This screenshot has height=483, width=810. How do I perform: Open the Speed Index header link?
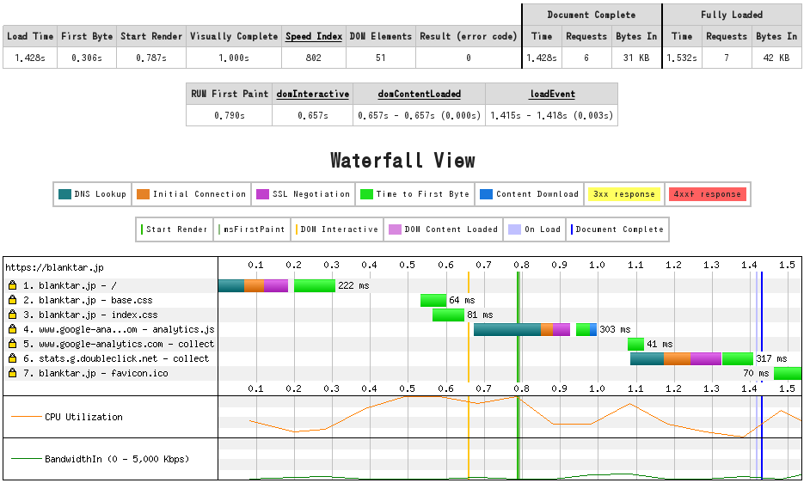tap(314, 36)
